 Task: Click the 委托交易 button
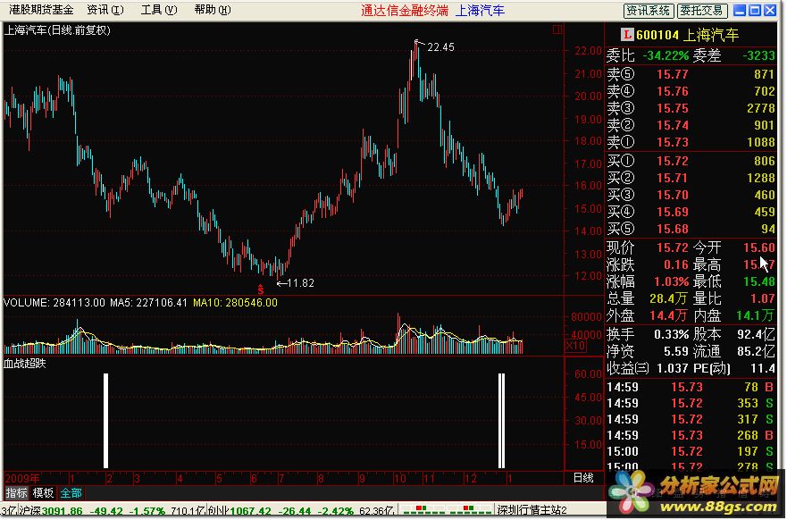pyautogui.click(x=701, y=11)
